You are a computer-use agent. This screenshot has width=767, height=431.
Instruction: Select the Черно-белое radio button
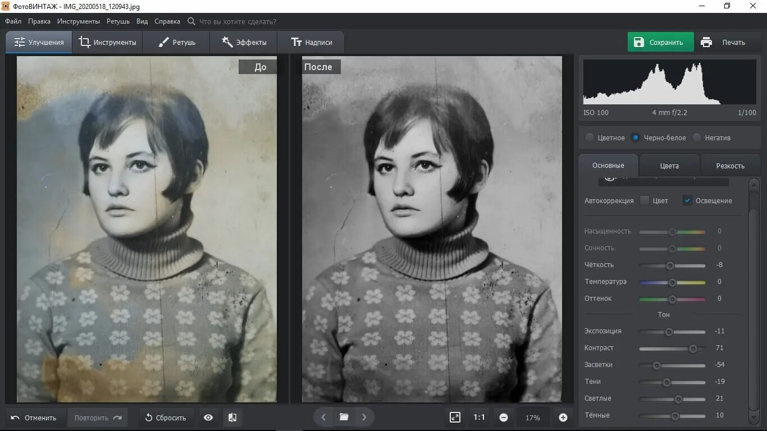click(636, 137)
